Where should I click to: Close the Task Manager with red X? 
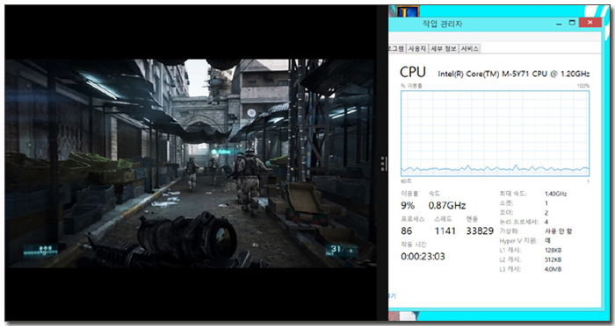coord(590,23)
